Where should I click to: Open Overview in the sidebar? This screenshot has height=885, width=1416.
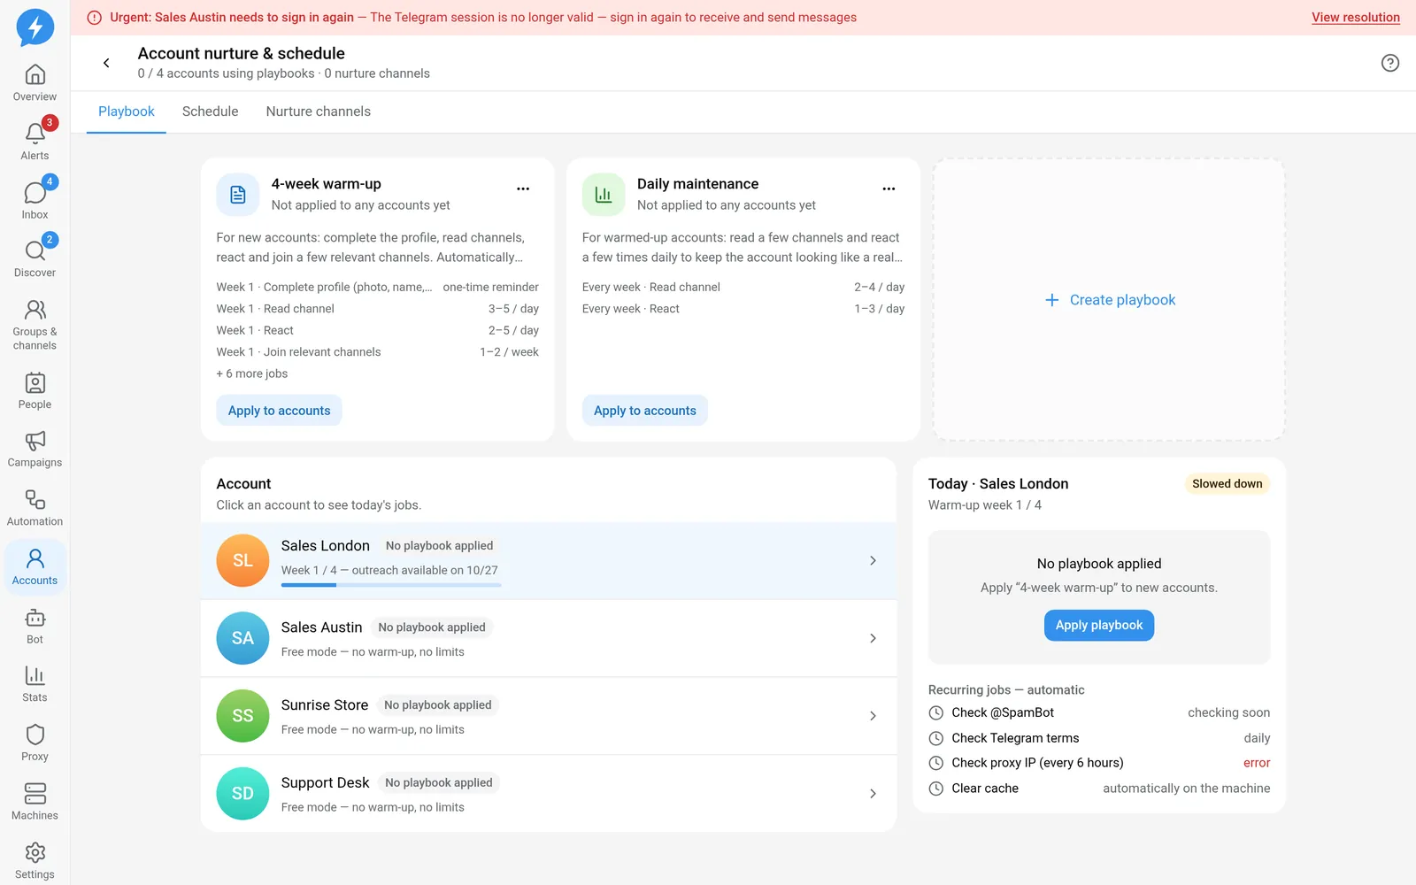(35, 83)
